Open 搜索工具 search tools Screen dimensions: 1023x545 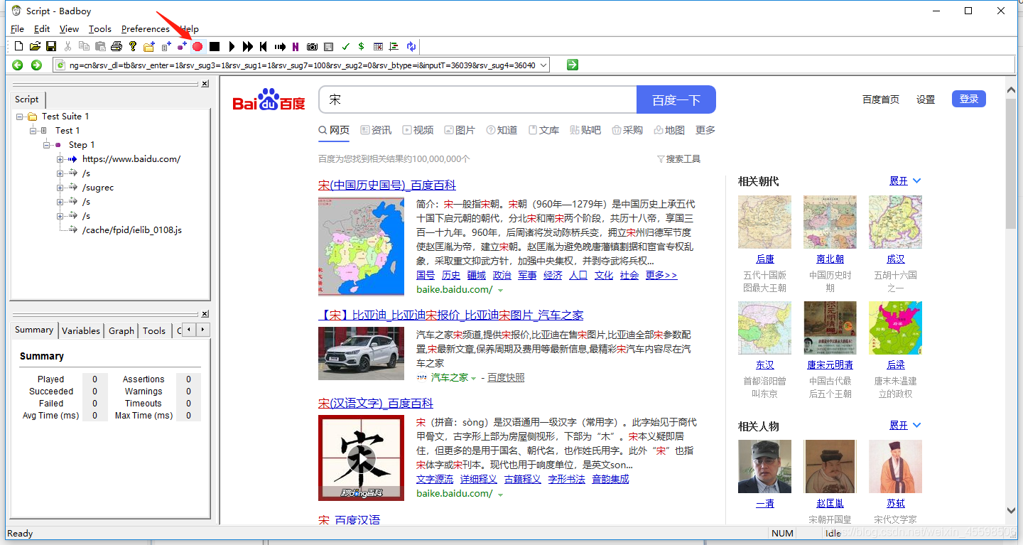pyautogui.click(x=679, y=159)
